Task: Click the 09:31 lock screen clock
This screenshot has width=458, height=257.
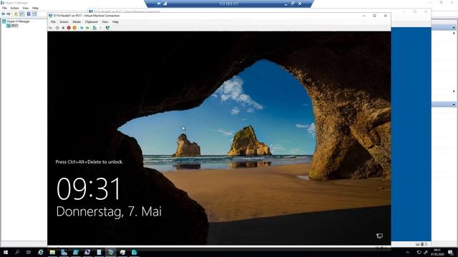Action: pos(89,188)
